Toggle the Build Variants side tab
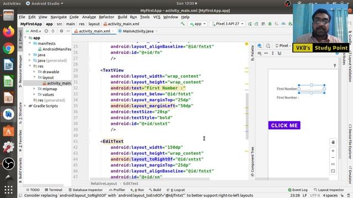 20,170
